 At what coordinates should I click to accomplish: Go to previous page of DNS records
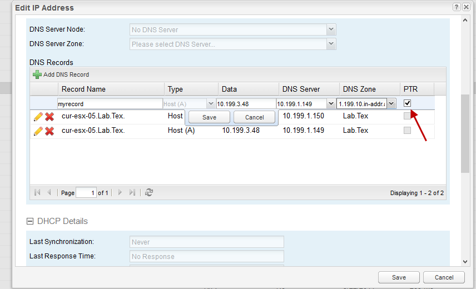(49, 192)
